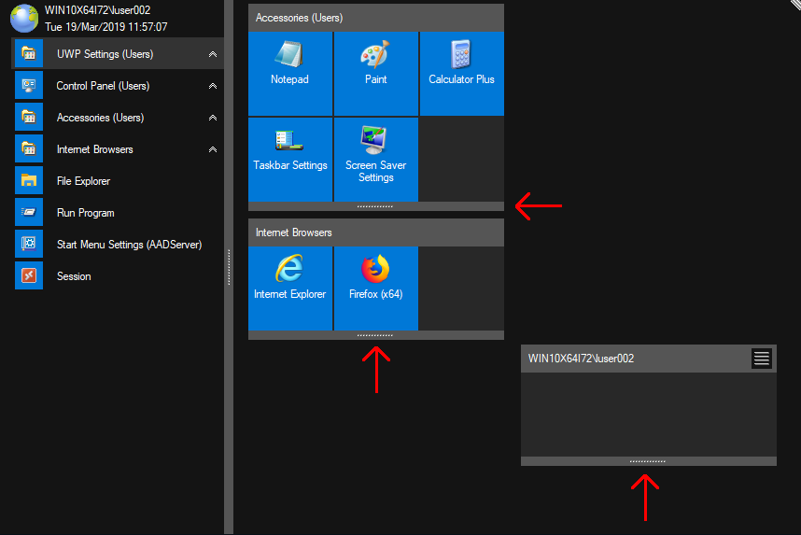Screen dimensions: 801x535
Task: Launch Internet Explorer tile
Action: (x=289, y=288)
